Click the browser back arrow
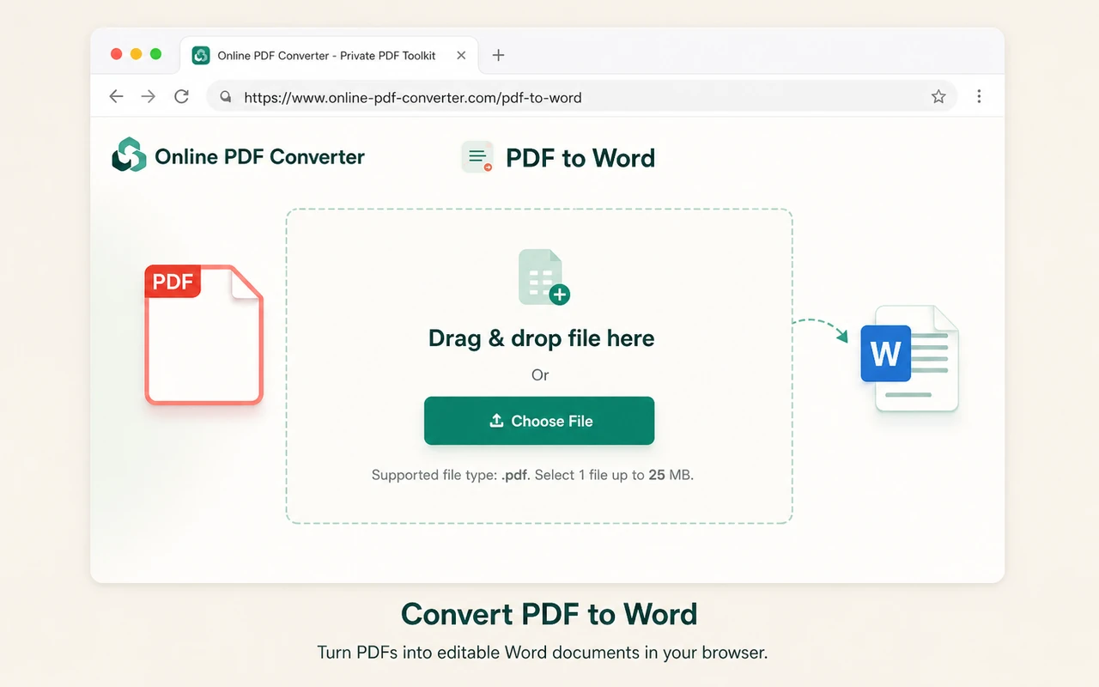This screenshot has width=1099, height=687. tap(117, 97)
